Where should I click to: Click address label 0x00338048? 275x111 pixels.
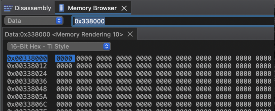(x=27, y=89)
